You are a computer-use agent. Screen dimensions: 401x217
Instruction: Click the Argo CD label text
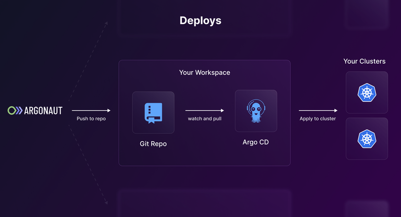(x=256, y=142)
